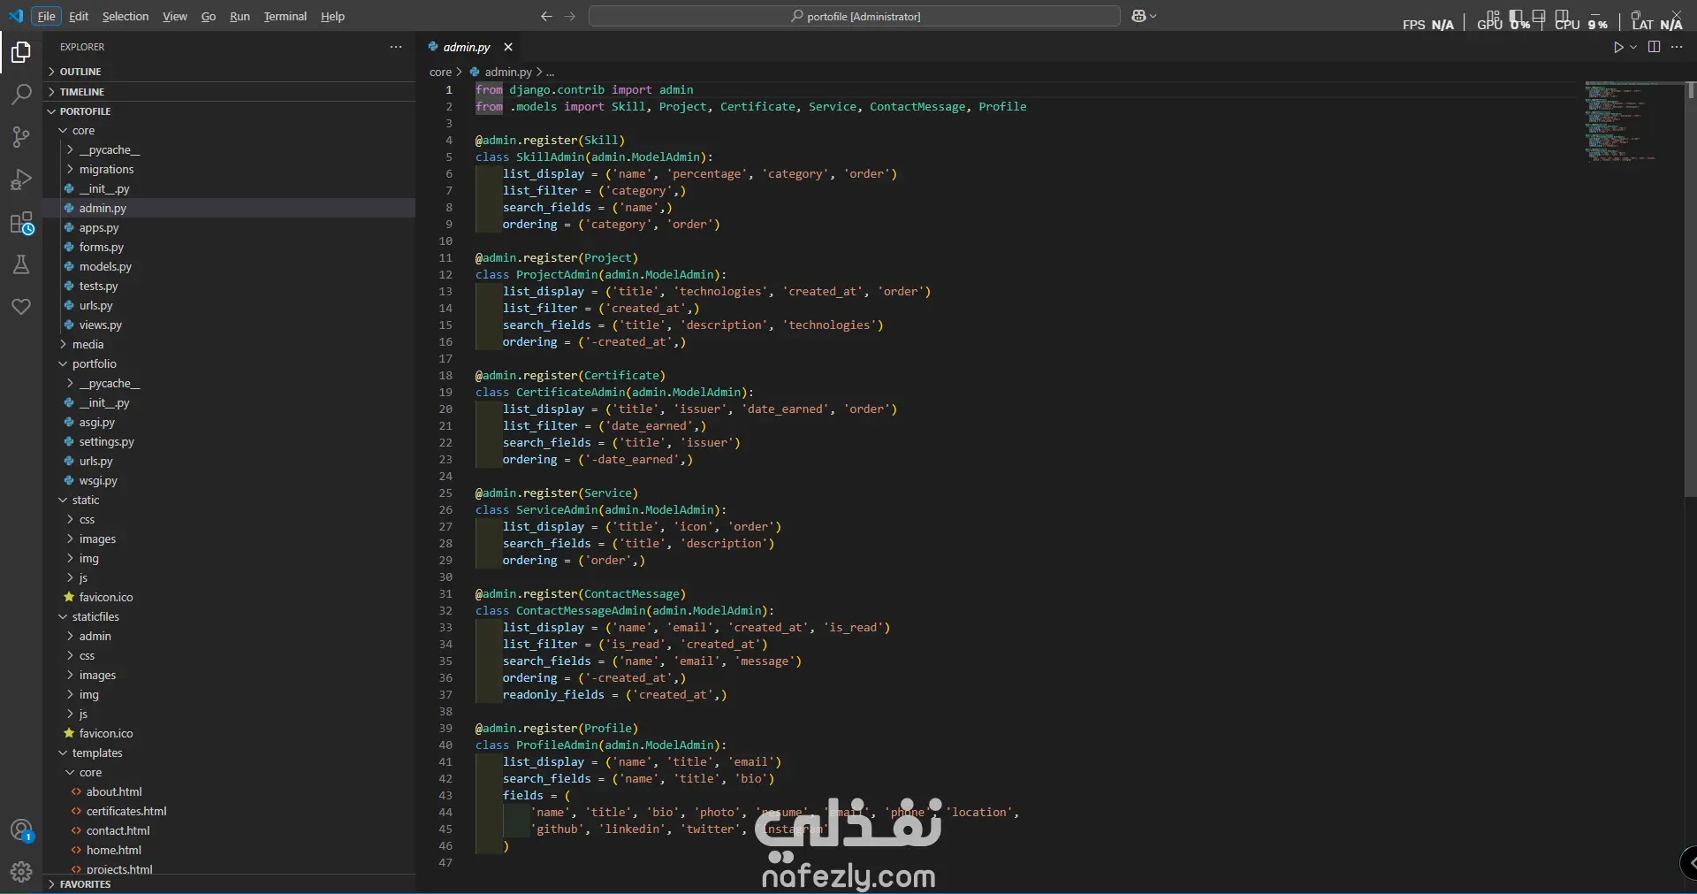Open asgi.py in the explorer
The width and height of the screenshot is (1697, 894).
point(230,423)
